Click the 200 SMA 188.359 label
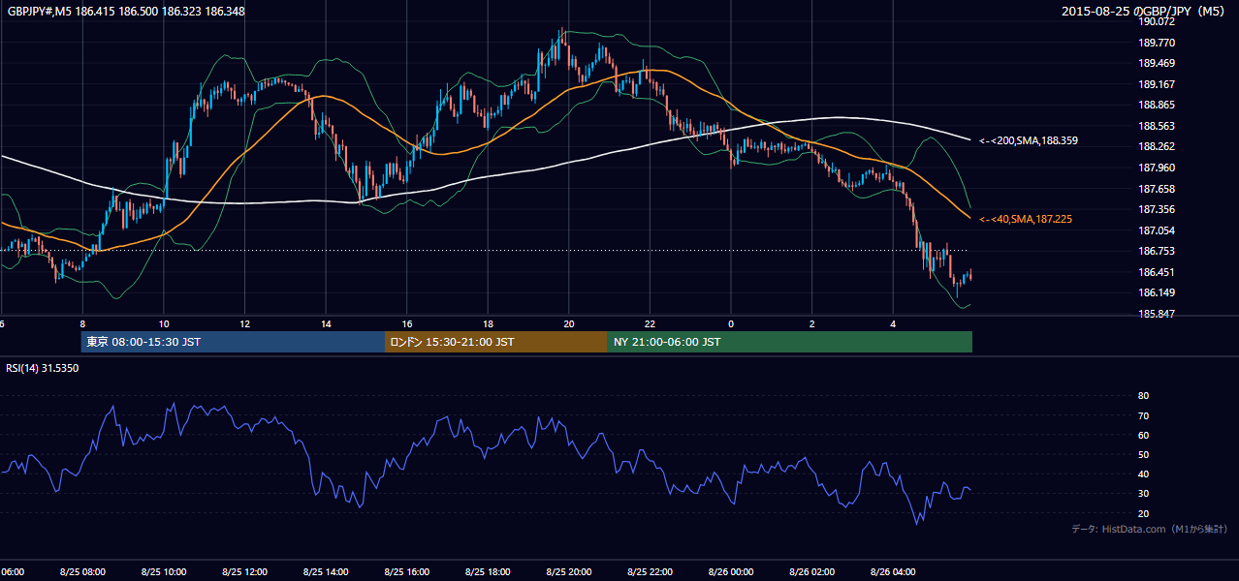 coord(1029,140)
